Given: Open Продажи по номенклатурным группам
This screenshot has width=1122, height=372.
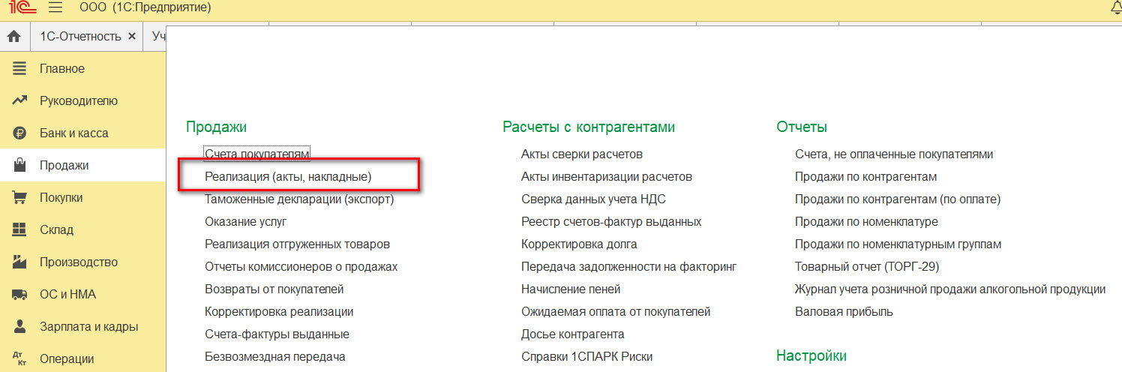Looking at the screenshot, I should point(898,244).
